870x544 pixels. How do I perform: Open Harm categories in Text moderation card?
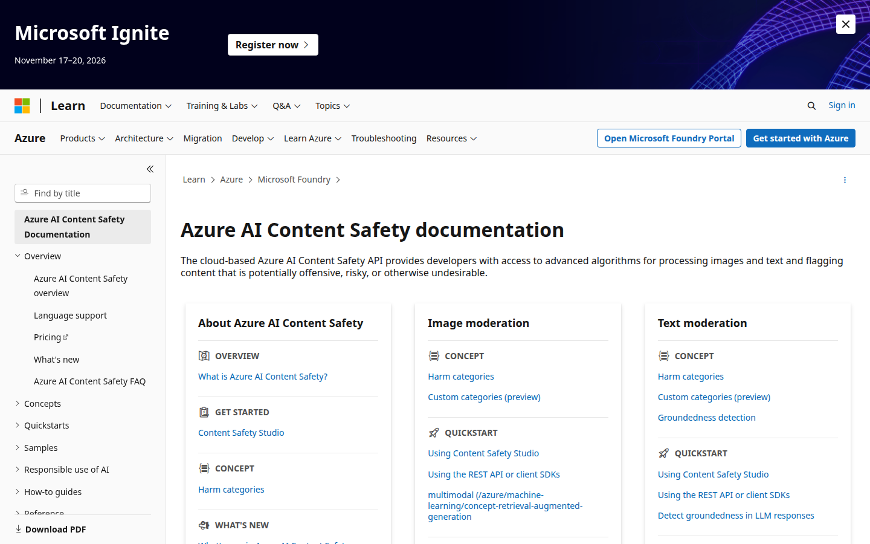(691, 377)
